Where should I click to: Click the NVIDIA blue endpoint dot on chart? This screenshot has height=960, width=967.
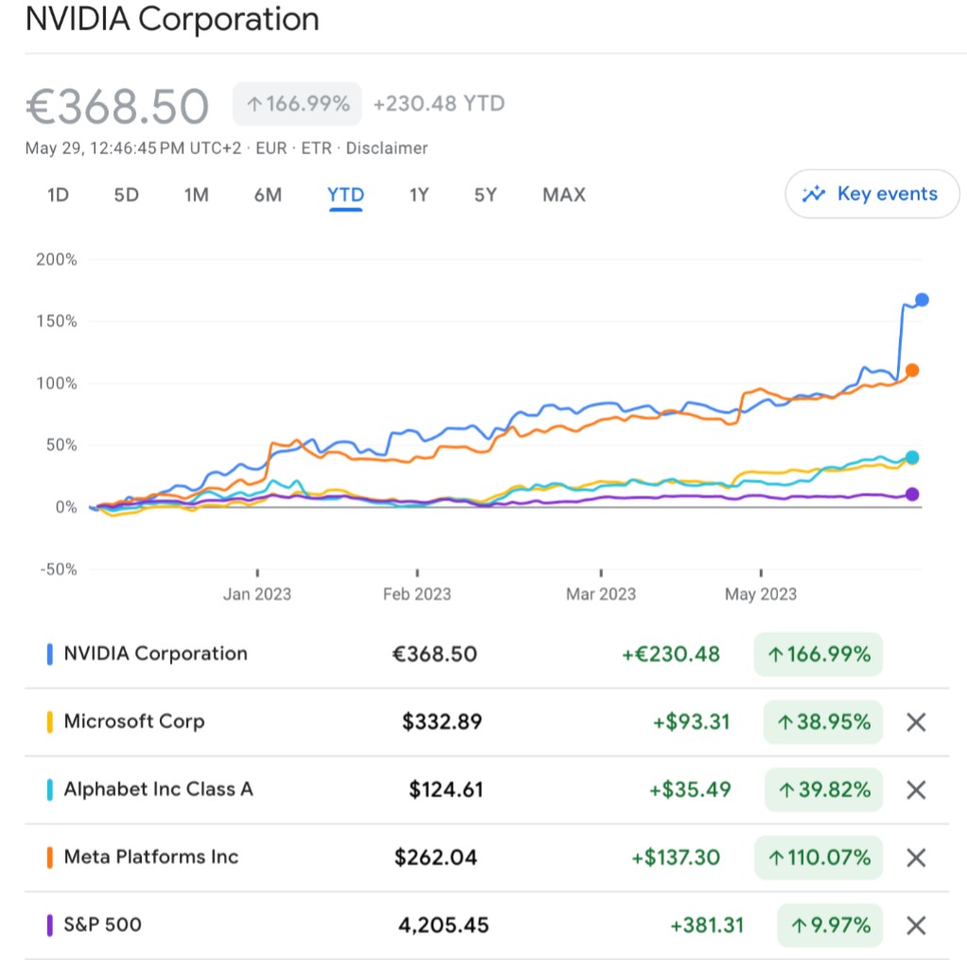point(922,300)
